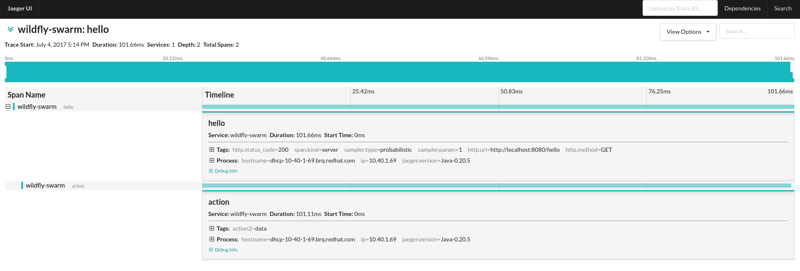Click the trace minimap overview bar
This screenshot has width=800, height=271.
[399, 72]
